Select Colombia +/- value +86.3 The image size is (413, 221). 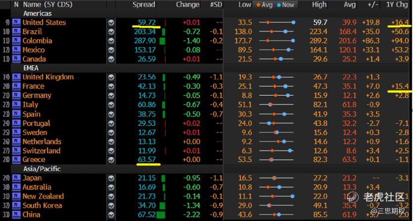[371, 41]
